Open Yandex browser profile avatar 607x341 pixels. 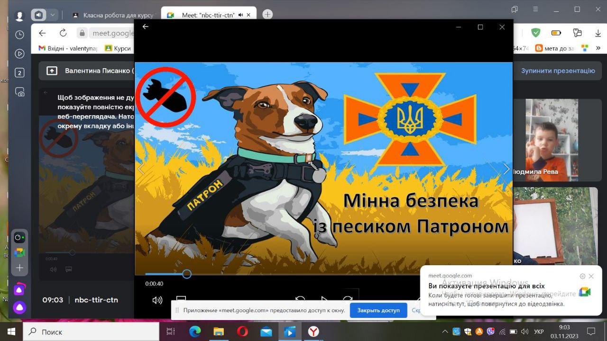coord(19,16)
